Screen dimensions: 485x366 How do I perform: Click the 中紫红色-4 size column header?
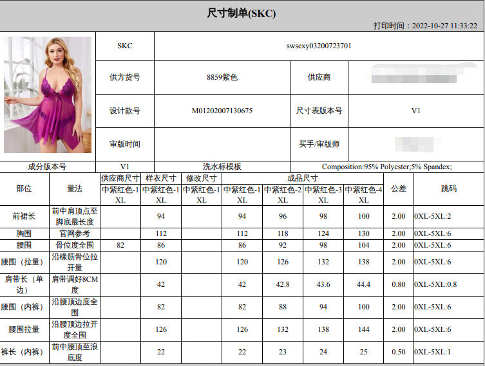[363, 190]
